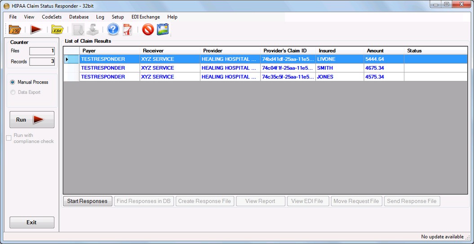474x244 pixels.
Task: Select the Data Export radio option
Action: pos(13,92)
